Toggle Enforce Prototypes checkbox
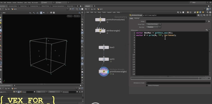This screenshot has height=104, width=212. pos(147,86)
